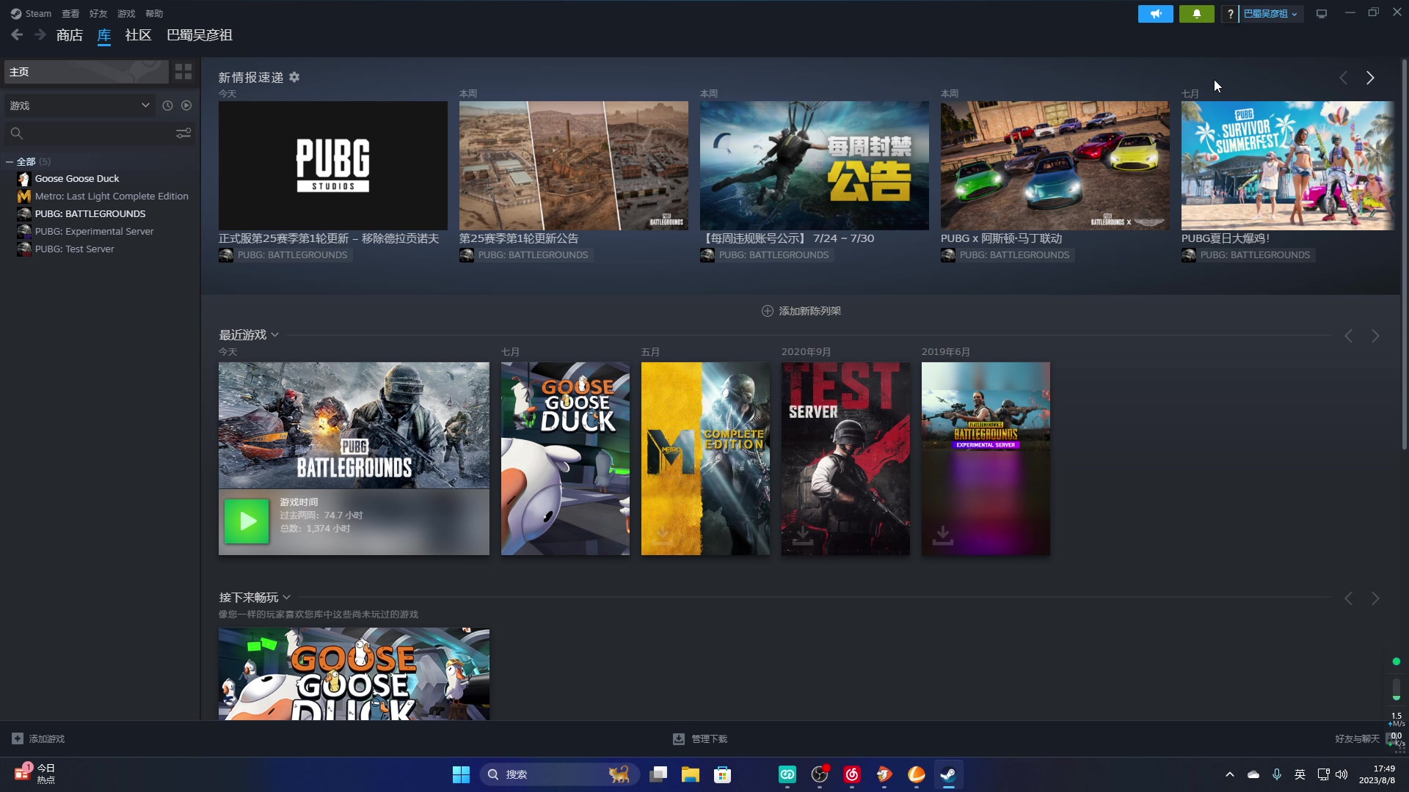Image resolution: width=1409 pixels, height=792 pixels.
Task: Go forward with the navigation arrow
Action: click(40, 34)
